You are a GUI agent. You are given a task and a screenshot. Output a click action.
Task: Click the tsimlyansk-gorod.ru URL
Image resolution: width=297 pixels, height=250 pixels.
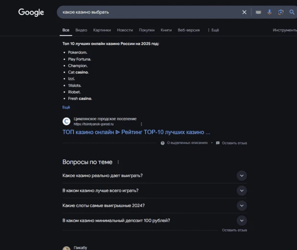94,124
